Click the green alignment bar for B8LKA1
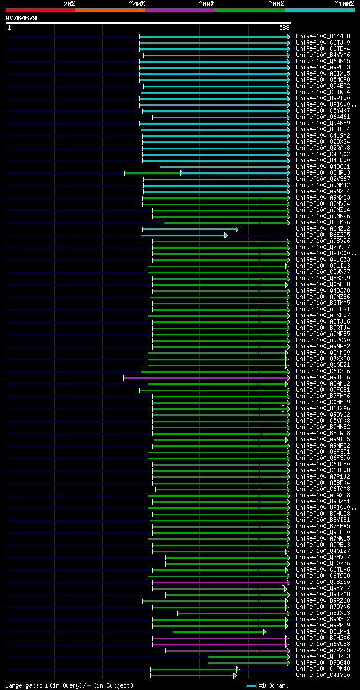The width and height of the screenshot is (360, 690). [219, 632]
